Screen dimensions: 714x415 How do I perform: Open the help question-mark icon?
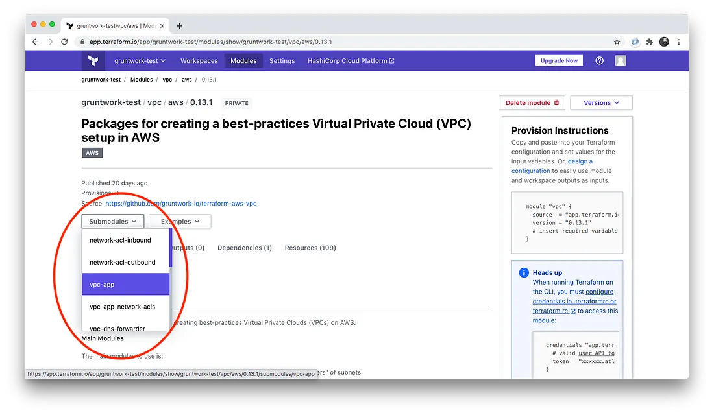tap(599, 60)
